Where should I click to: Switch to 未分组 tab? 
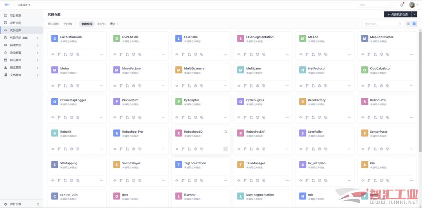click(101, 24)
